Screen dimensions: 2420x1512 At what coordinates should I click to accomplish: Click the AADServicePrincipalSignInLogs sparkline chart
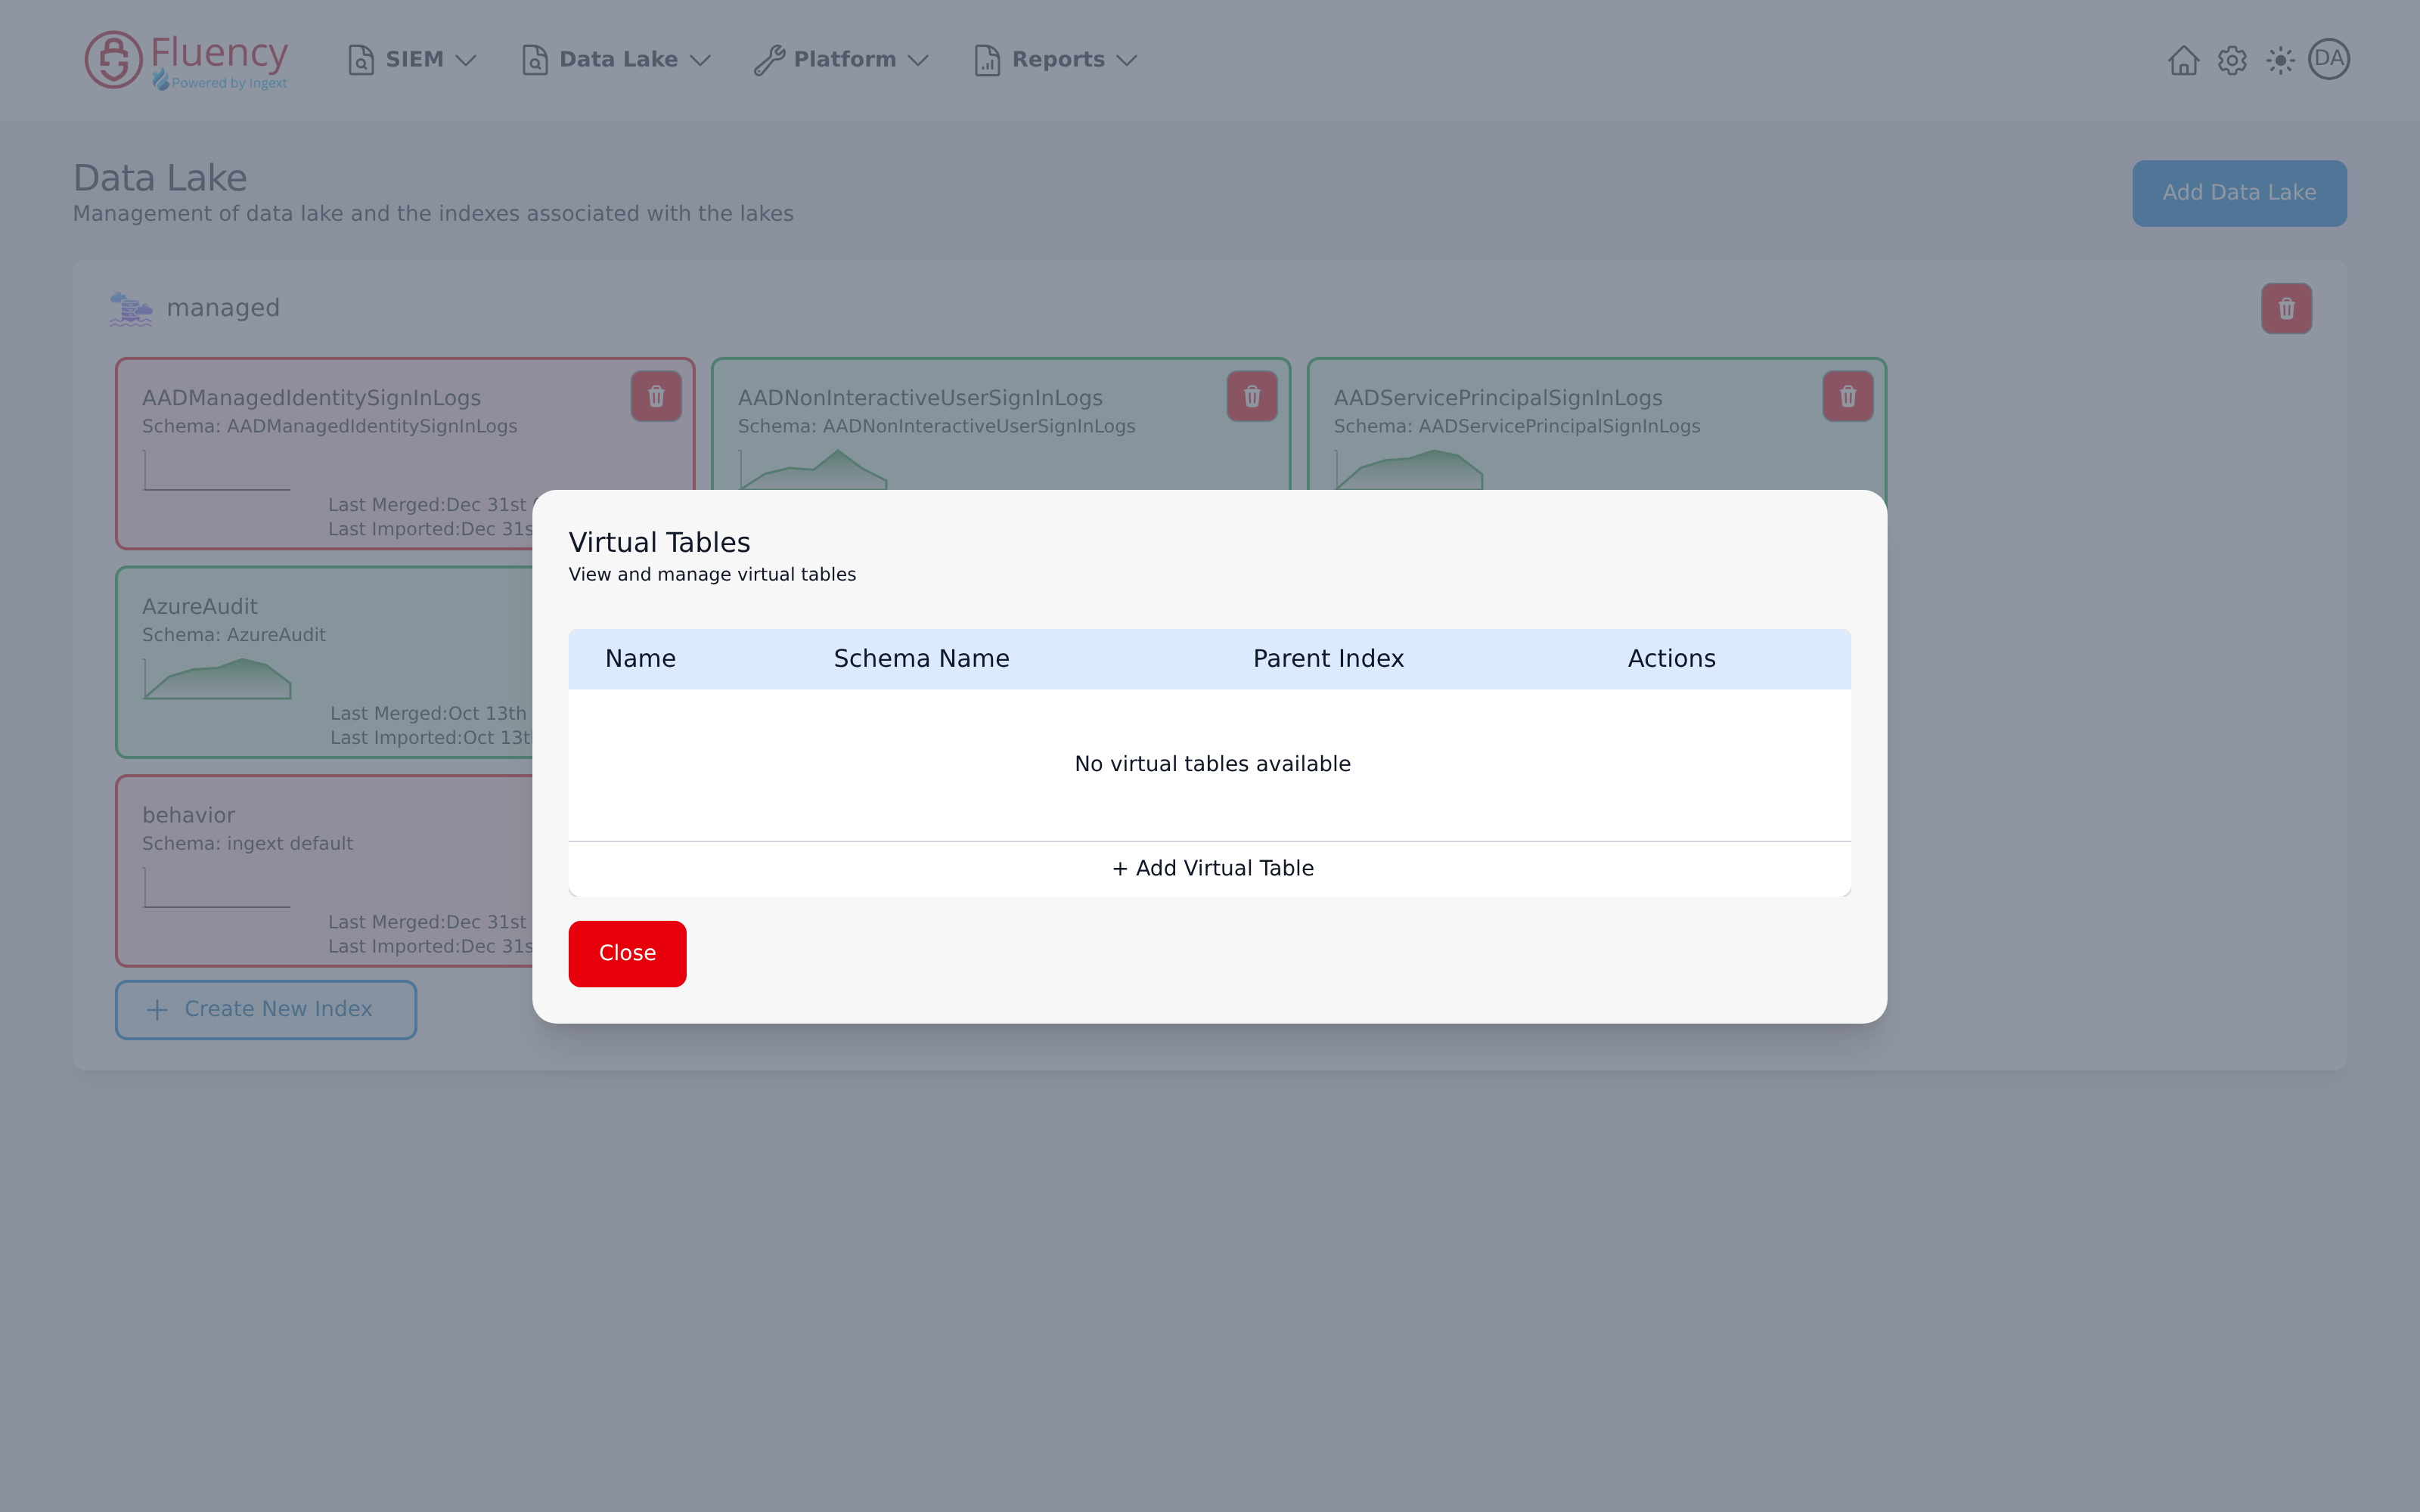click(1409, 470)
